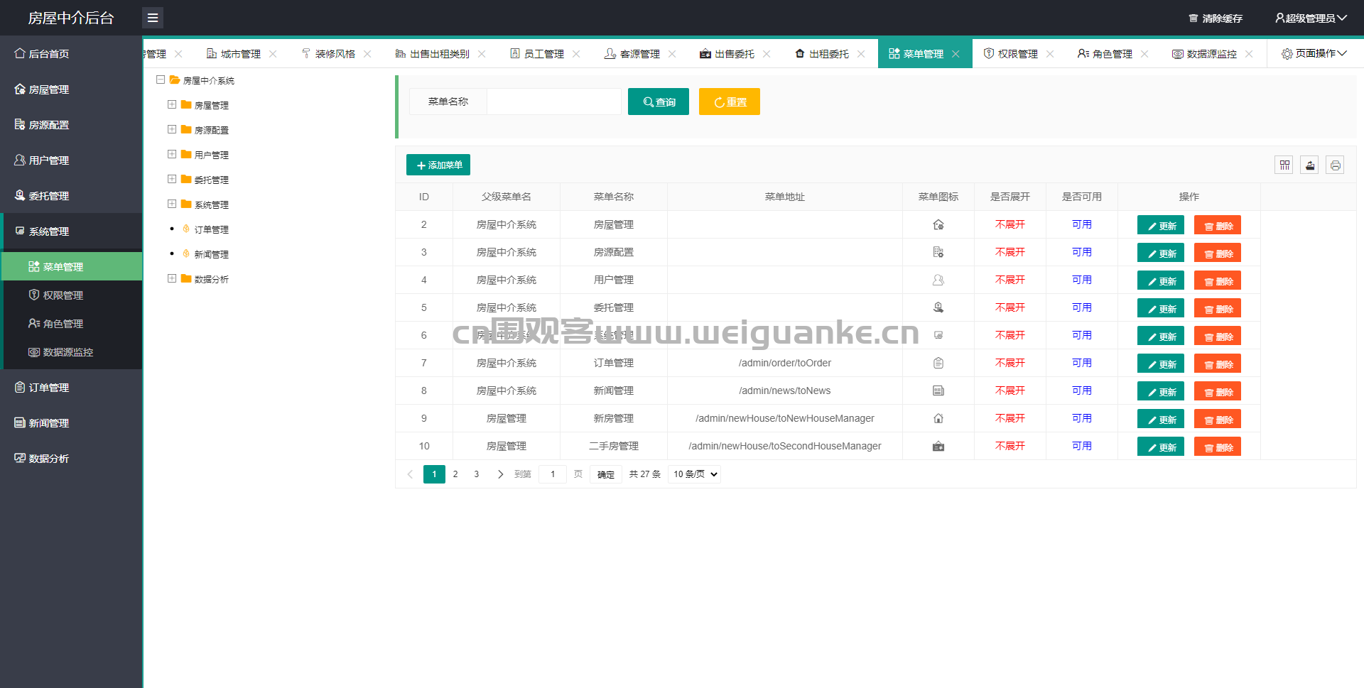Toggle the sidebar hamburger menu icon
1364x688 pixels.
(x=153, y=18)
